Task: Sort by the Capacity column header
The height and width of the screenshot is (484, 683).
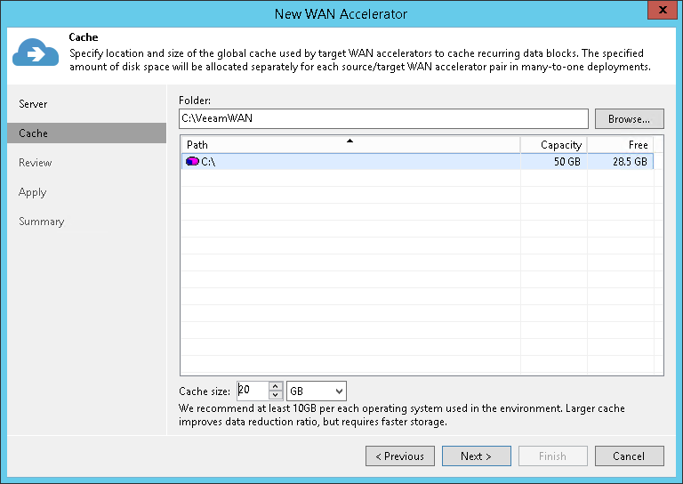Action: click(x=554, y=145)
